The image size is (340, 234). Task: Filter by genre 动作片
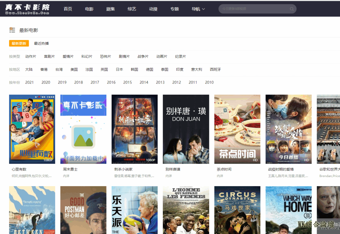[x=31, y=56]
